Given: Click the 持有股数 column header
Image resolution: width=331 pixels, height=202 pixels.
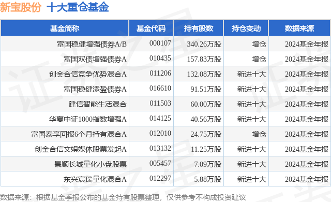Looking at the screenshot, I should [x=199, y=28].
